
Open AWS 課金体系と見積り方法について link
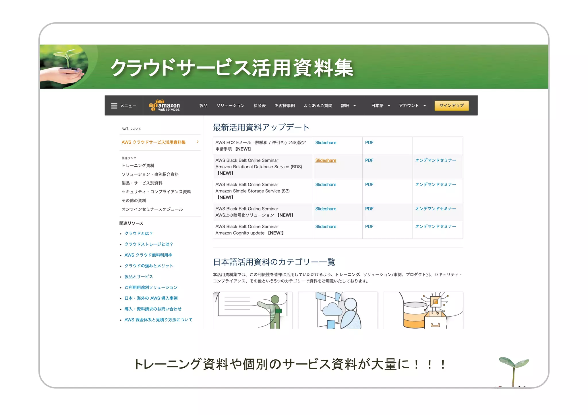coord(158,320)
